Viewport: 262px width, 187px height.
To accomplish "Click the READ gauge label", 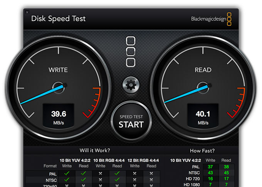I will click(203, 70).
